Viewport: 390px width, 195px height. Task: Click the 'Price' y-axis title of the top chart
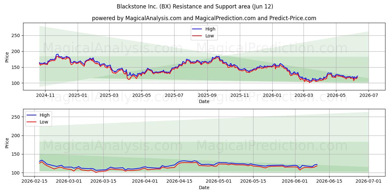click(x=7, y=57)
